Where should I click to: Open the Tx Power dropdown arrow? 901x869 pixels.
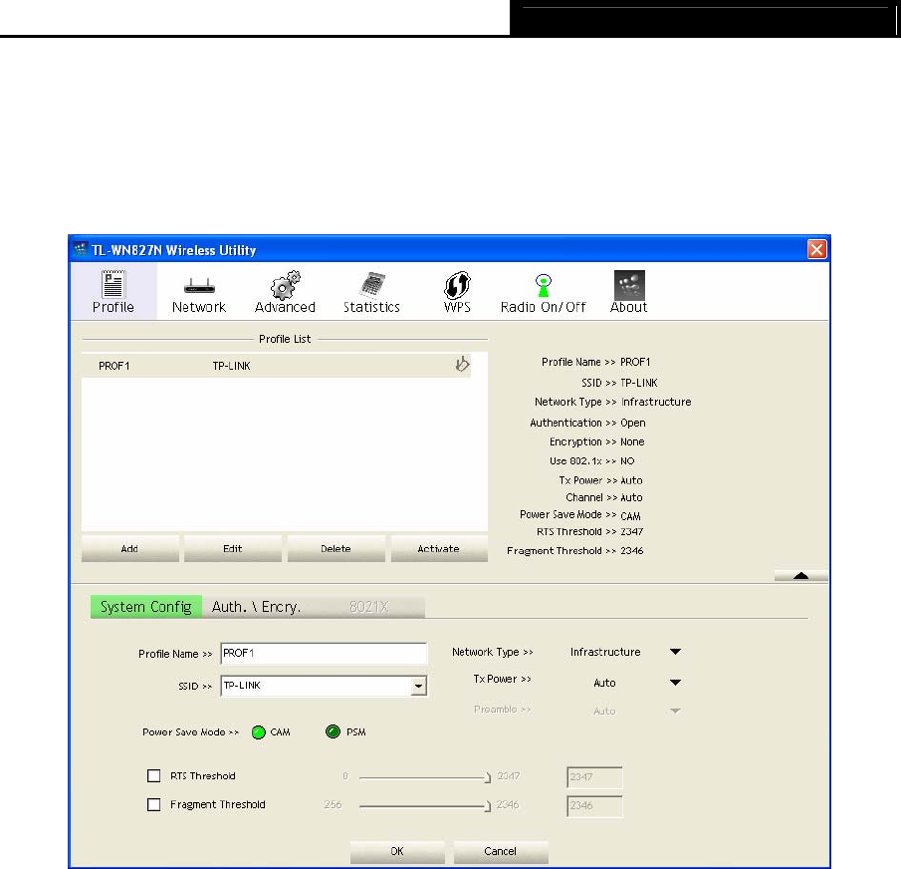pos(675,683)
